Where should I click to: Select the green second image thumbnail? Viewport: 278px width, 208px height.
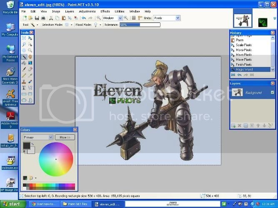coord(263,22)
